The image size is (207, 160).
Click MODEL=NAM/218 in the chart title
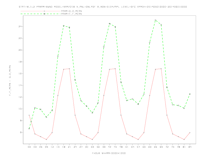tap(64, 7)
